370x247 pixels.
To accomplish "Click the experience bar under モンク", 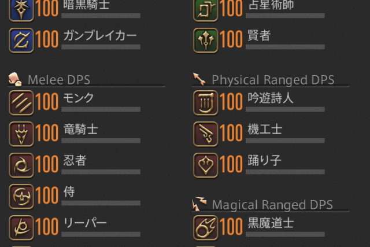I will coord(101,109).
